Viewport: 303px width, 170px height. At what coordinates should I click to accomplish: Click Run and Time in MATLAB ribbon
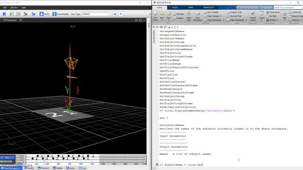coord(234,16)
